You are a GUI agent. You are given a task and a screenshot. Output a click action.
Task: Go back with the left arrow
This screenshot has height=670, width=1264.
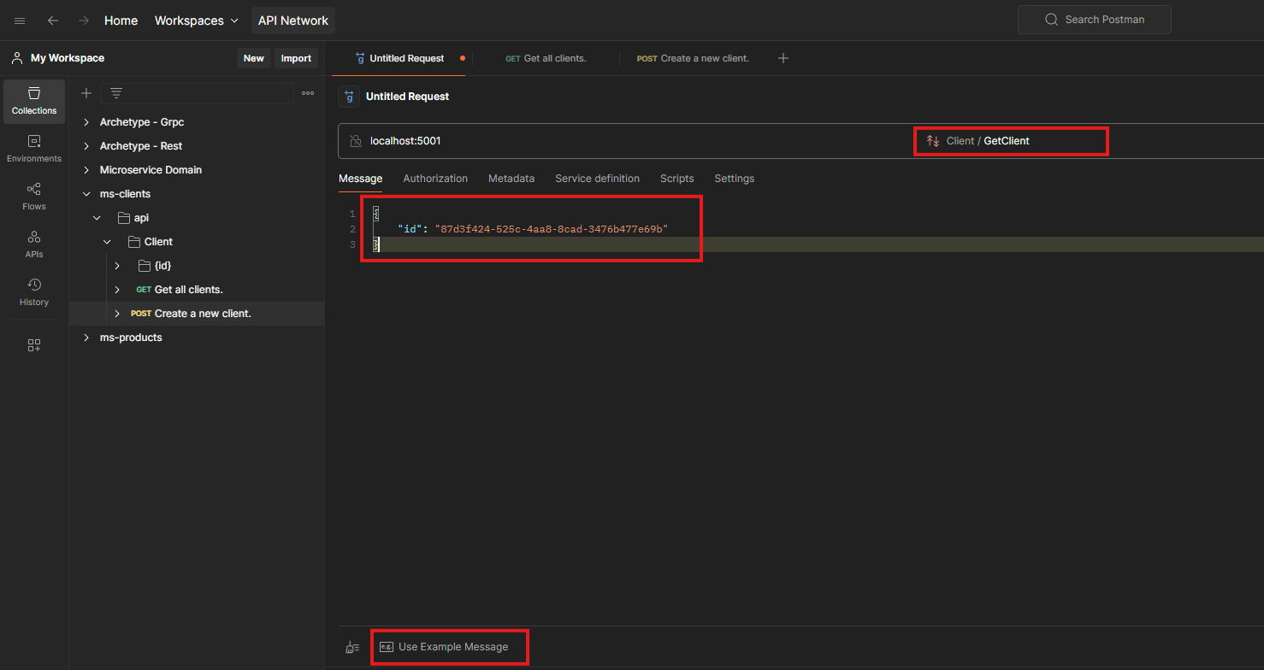pos(53,21)
